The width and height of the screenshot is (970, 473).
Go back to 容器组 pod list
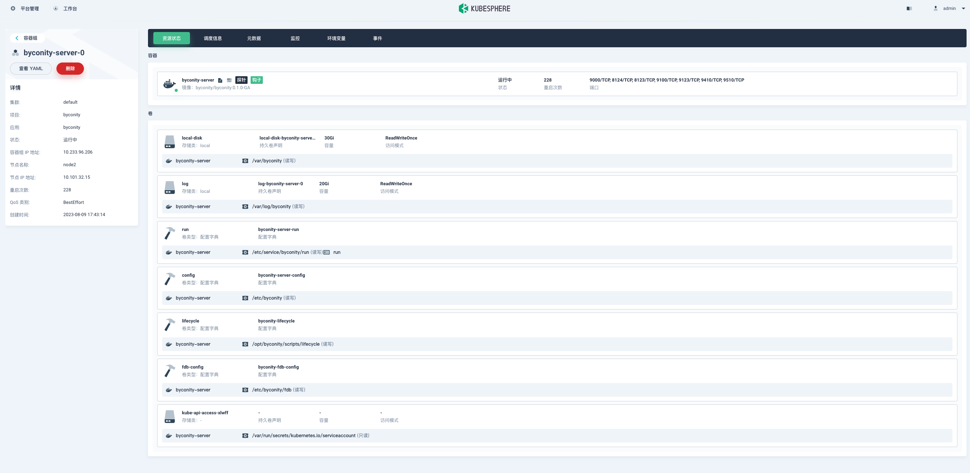[26, 38]
